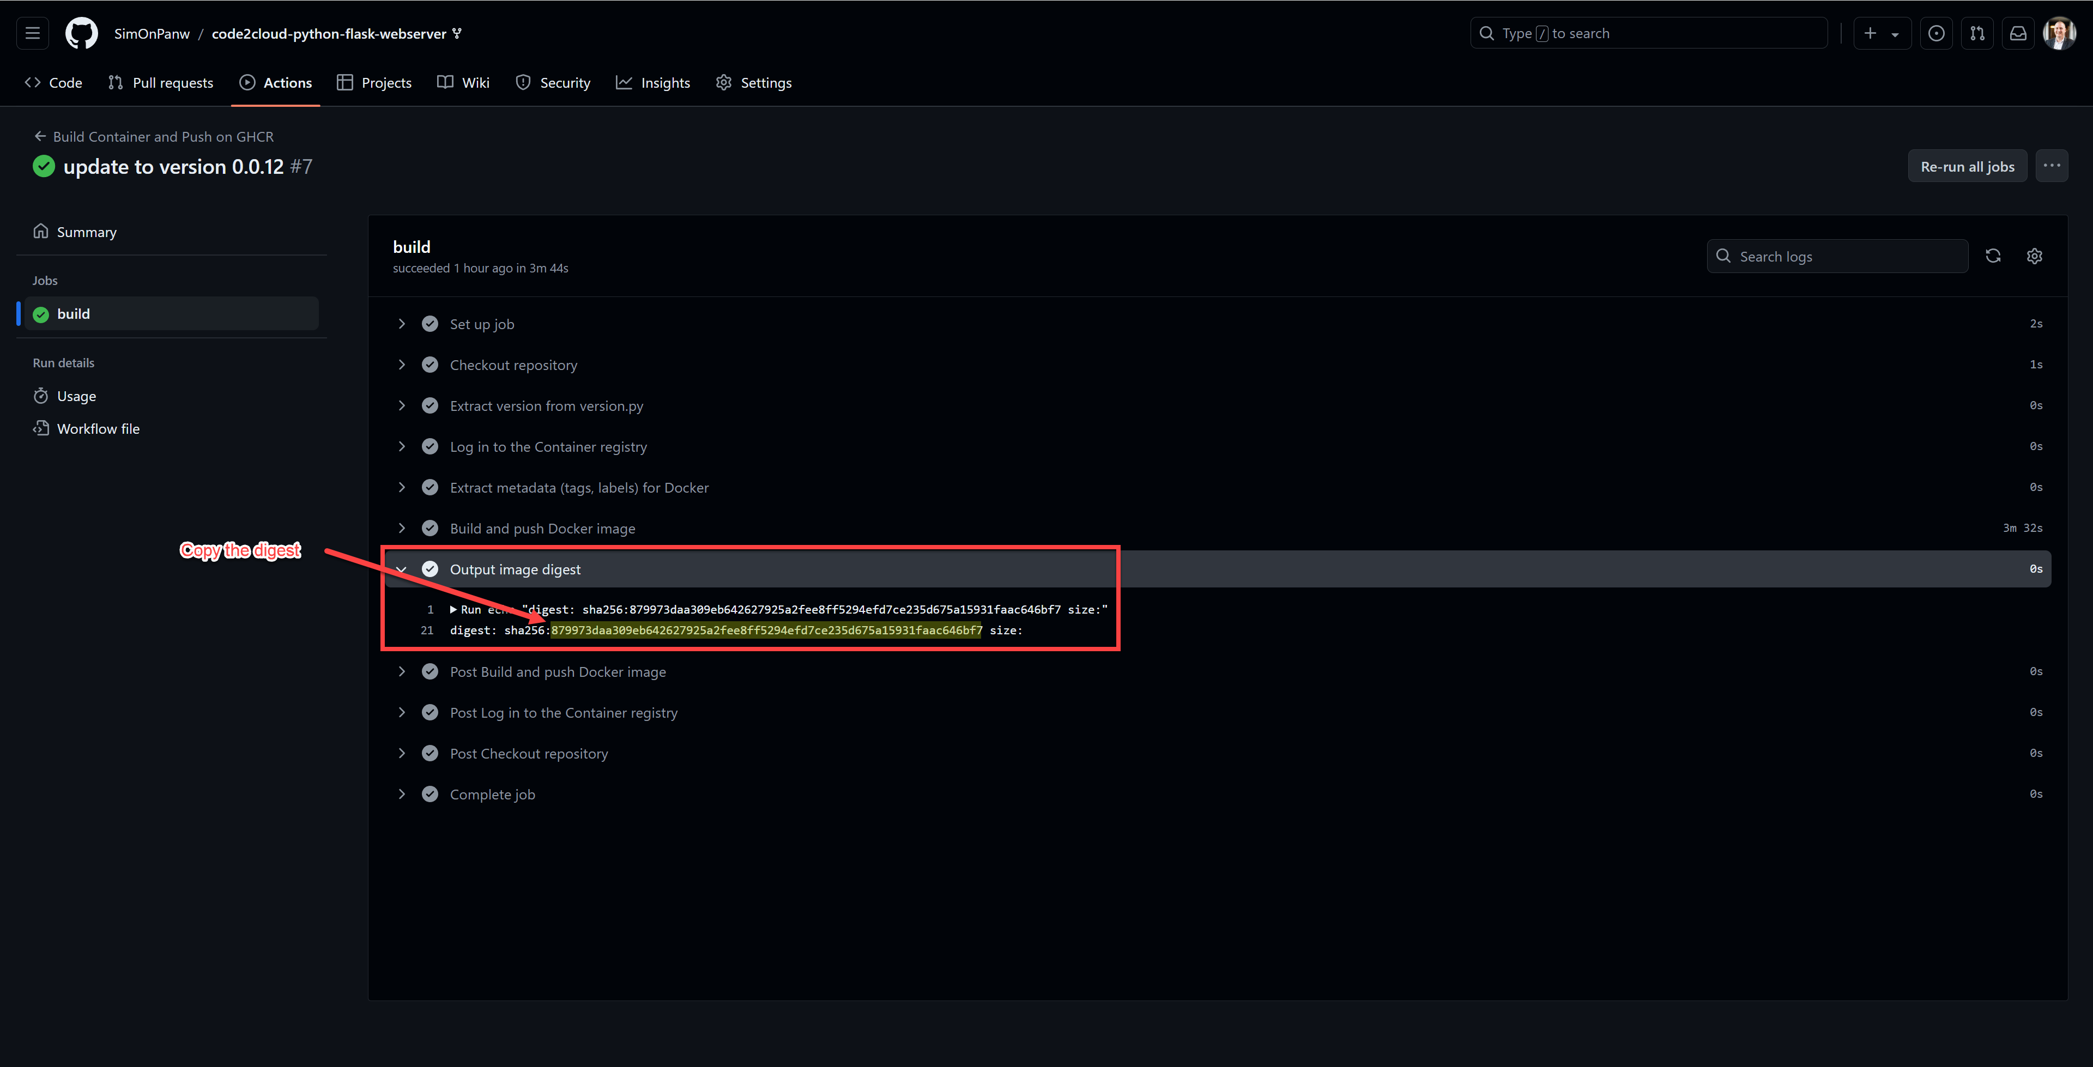Click the green run success icon beside title
Image resolution: width=2093 pixels, height=1067 pixels.
(x=44, y=167)
